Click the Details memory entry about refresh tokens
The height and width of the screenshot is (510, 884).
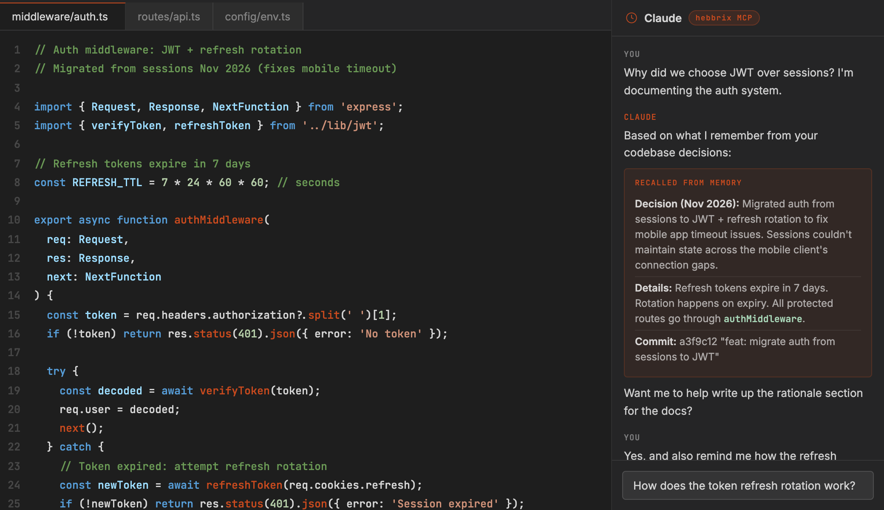pyautogui.click(x=747, y=303)
